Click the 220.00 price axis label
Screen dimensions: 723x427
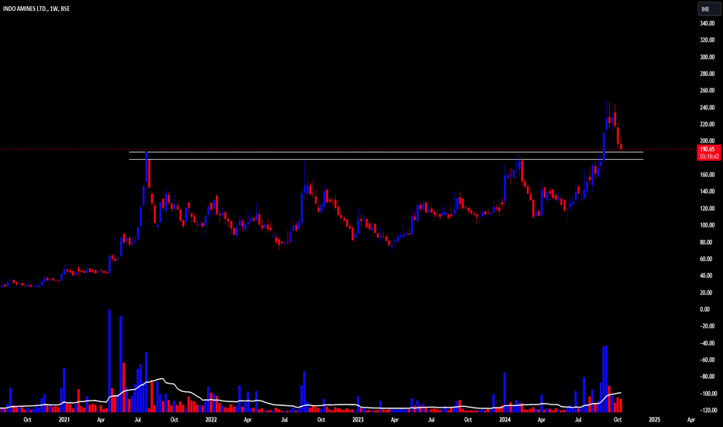click(x=707, y=124)
